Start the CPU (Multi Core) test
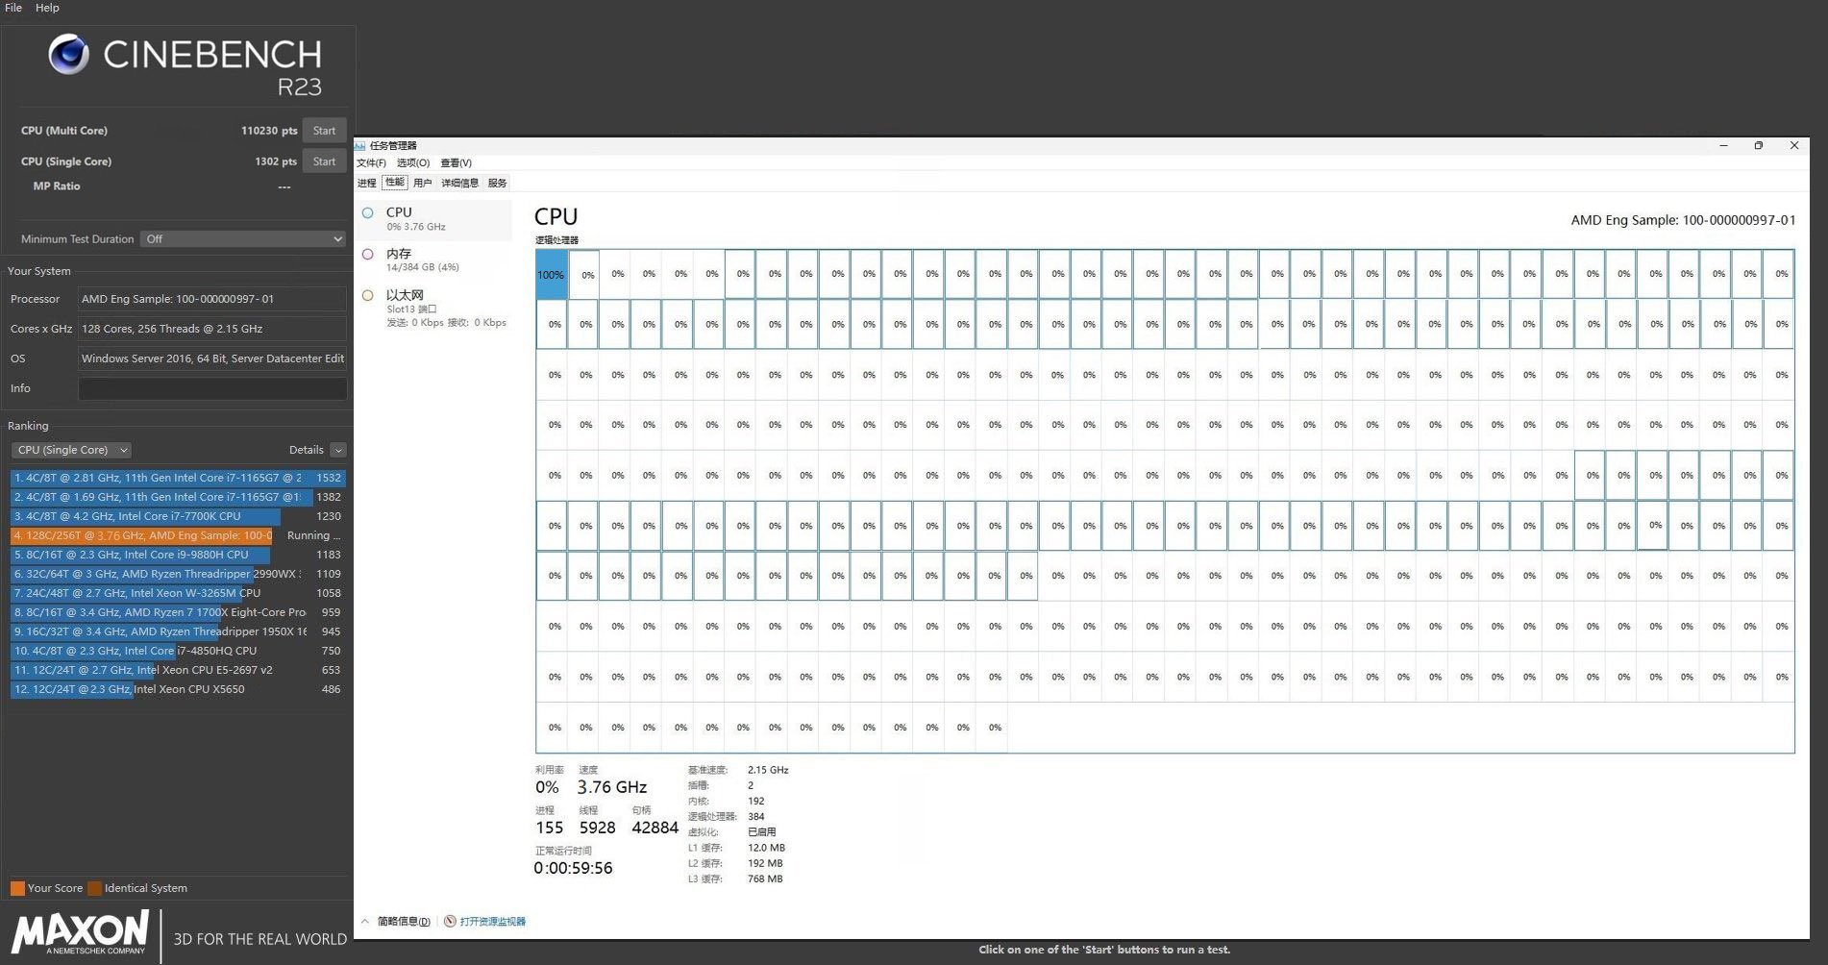This screenshot has width=1828, height=965. 324,131
